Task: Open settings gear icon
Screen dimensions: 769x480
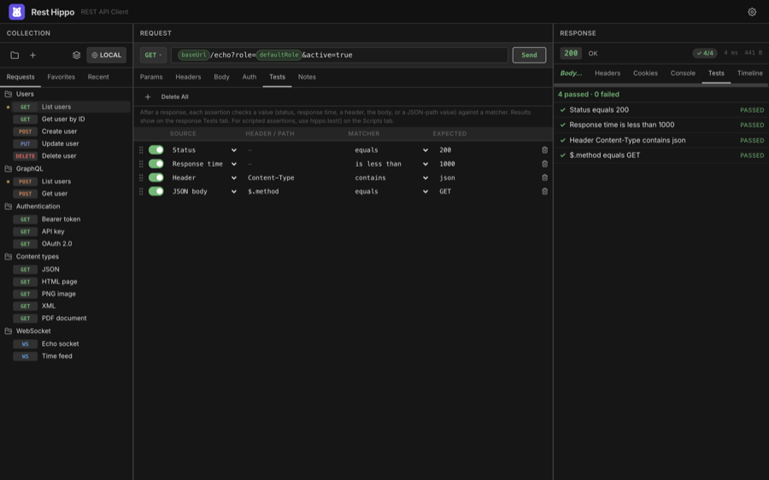Action: [752, 12]
